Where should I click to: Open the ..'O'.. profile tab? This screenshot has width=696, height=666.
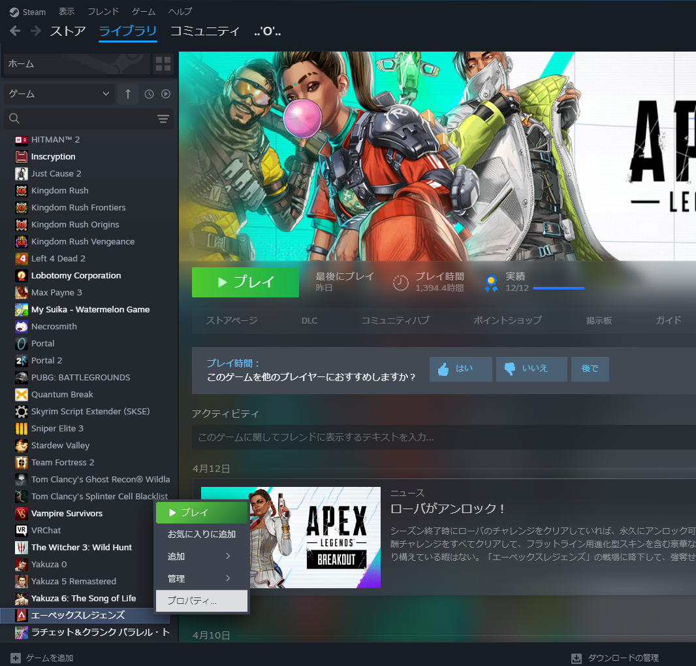(x=267, y=31)
